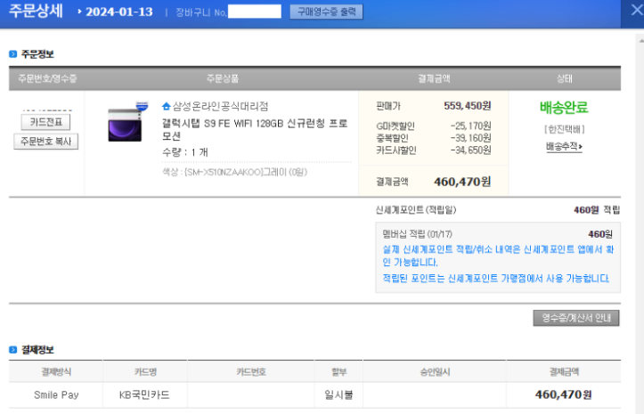Click the 배송완료 status text

coord(564,108)
